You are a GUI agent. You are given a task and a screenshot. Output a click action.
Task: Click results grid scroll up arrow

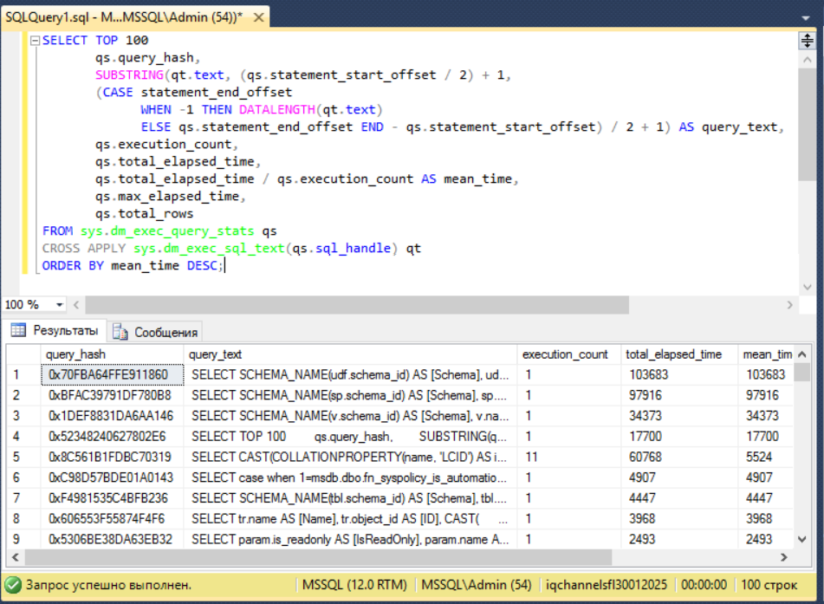(x=802, y=354)
